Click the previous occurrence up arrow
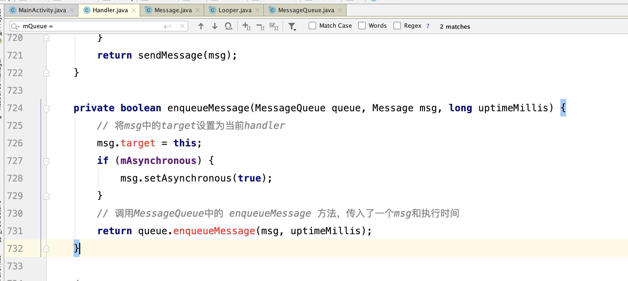This screenshot has width=628, height=281. [x=201, y=26]
